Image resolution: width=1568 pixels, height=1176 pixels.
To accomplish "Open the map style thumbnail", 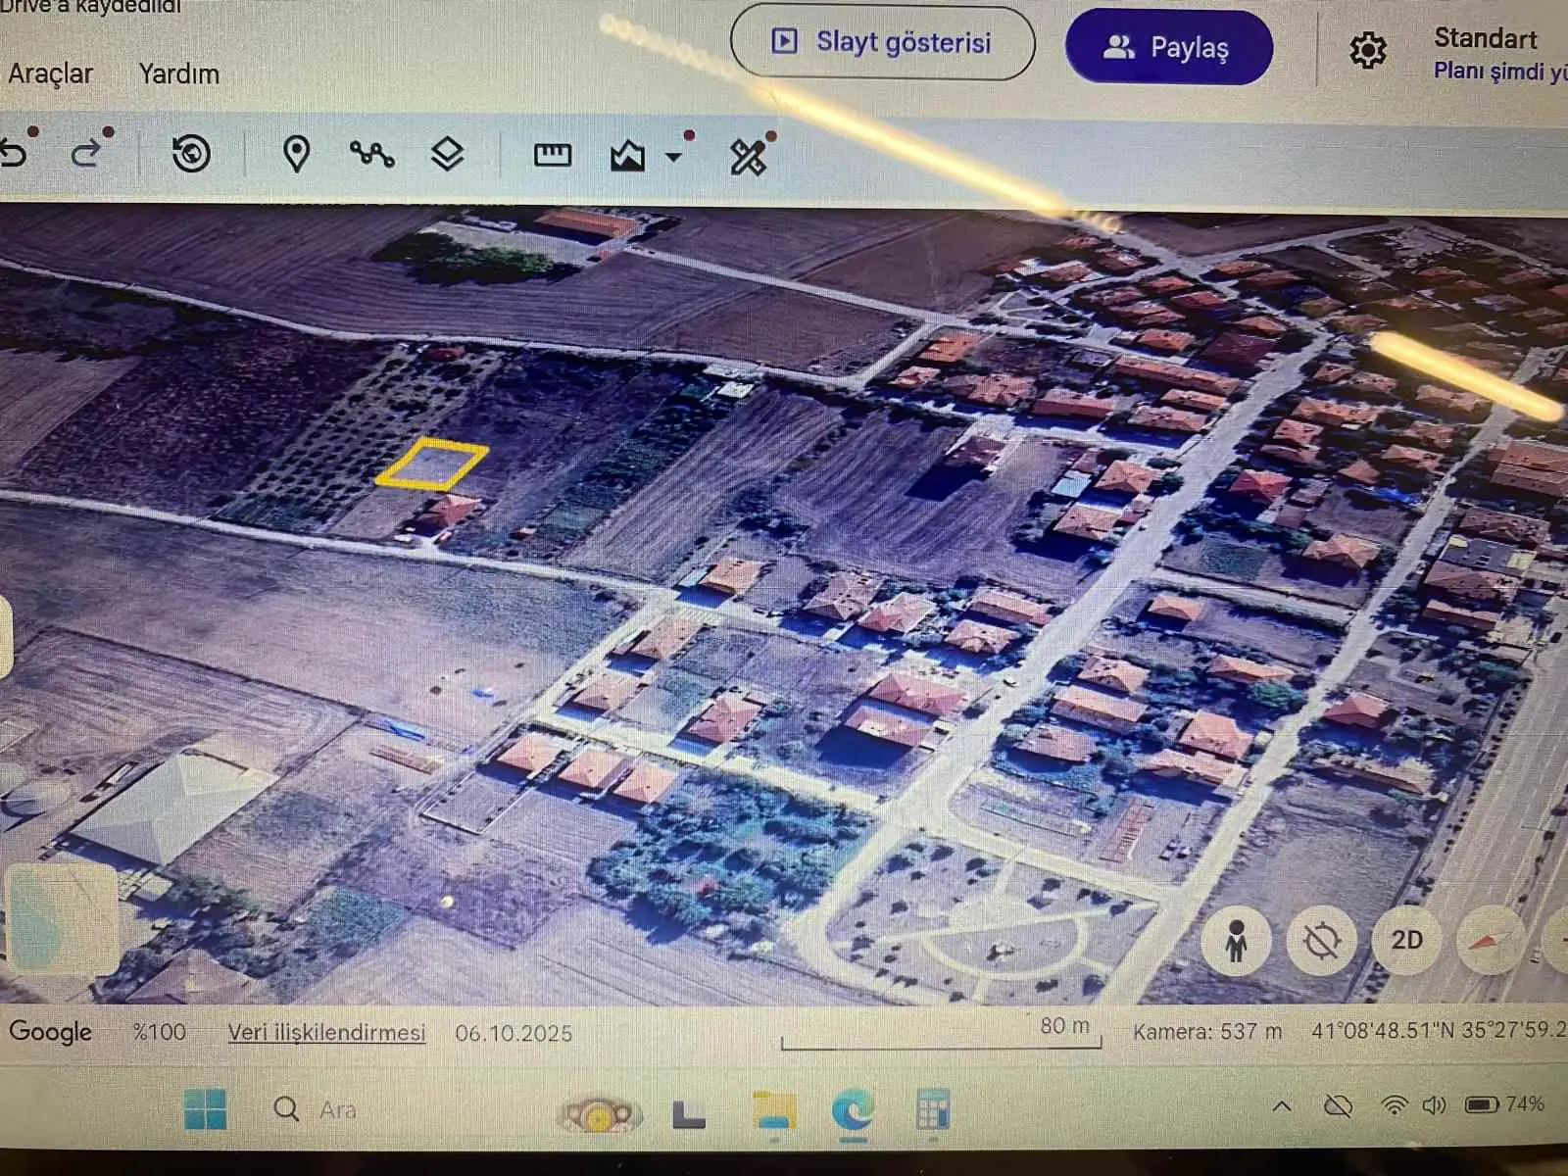I will tap(62, 918).
